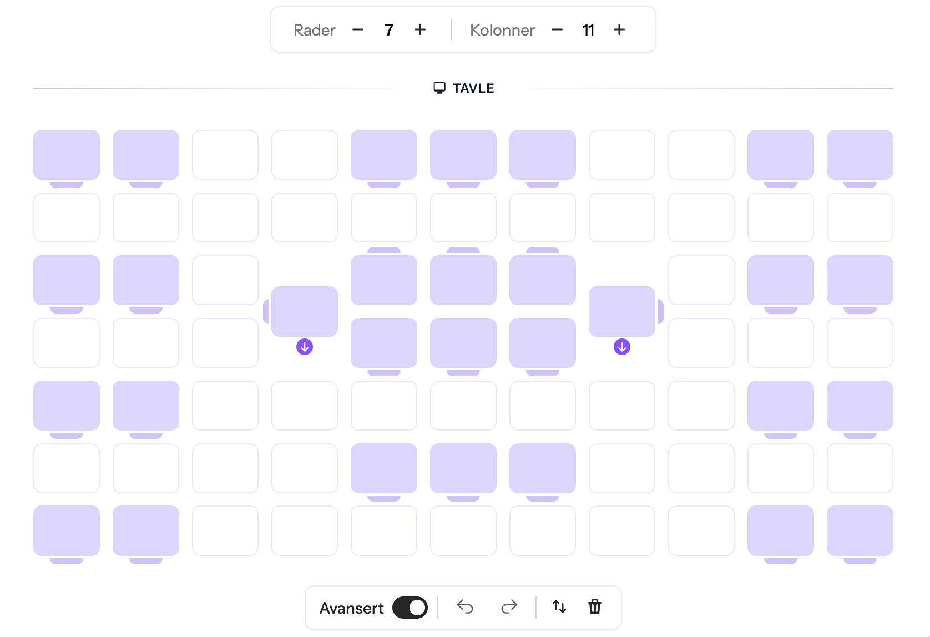Select the sideways desk right of the center block
This screenshot has width=930, height=637.
(x=622, y=311)
